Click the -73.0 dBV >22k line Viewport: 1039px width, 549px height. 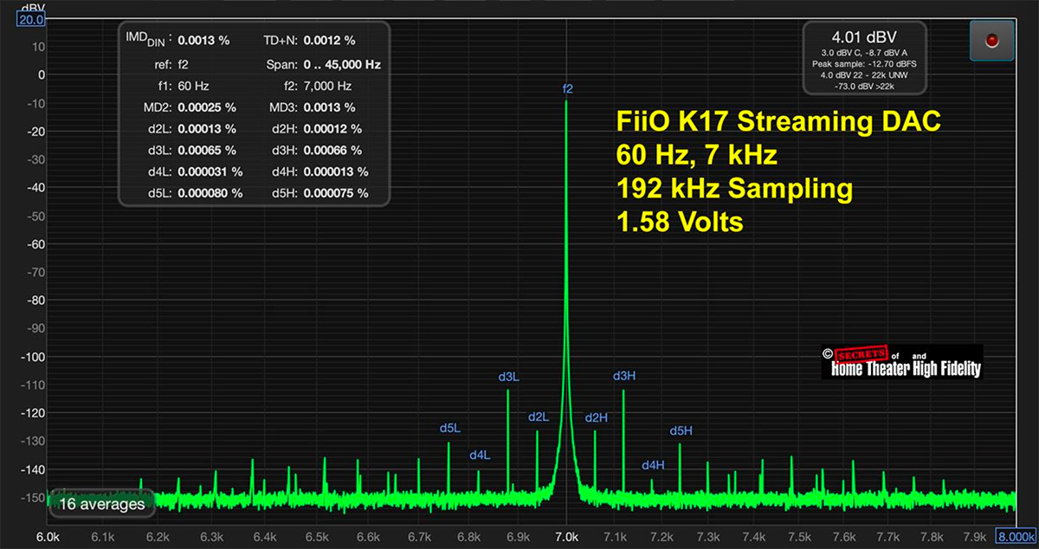(x=864, y=87)
